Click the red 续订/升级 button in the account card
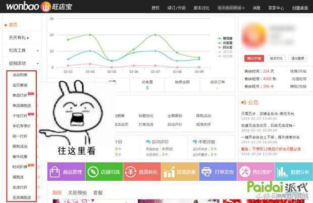313x203 pixels. (254, 58)
